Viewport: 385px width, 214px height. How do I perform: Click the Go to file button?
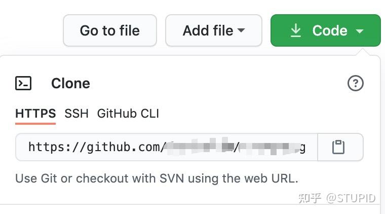pos(110,30)
